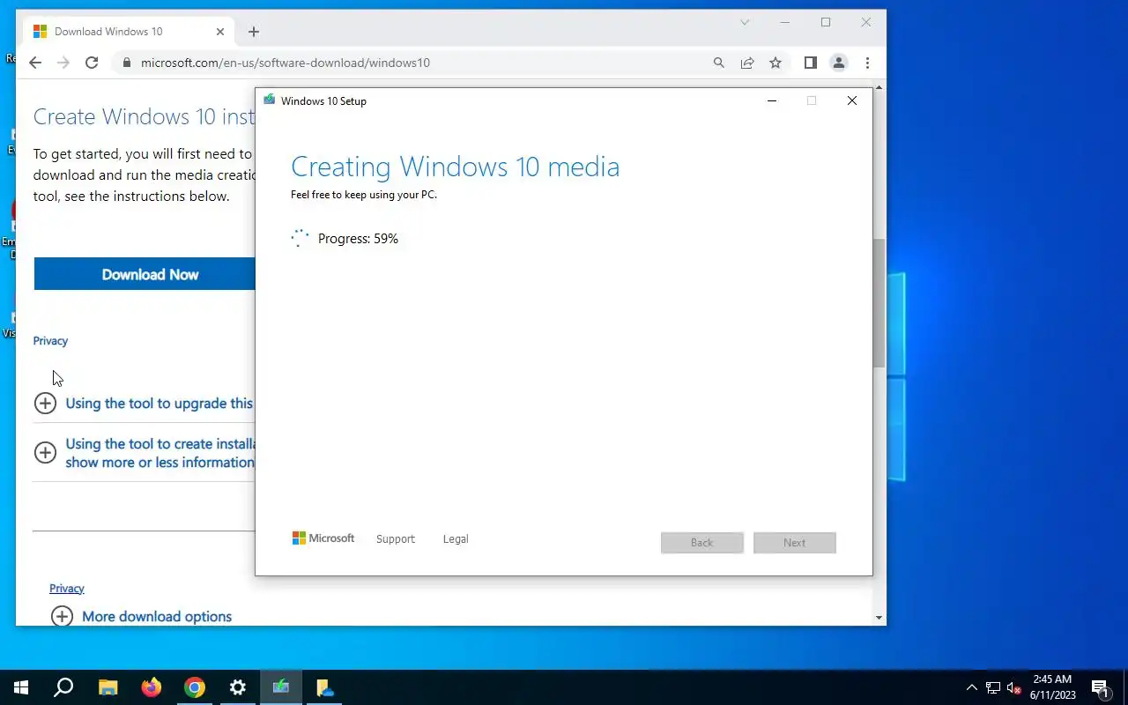Viewport: 1128px width, 705px height.
Task: Click Legal link in Windows 10 Setup
Action: tap(456, 538)
